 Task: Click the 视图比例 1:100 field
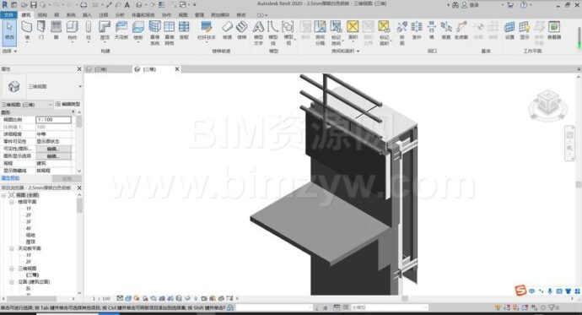pos(53,120)
